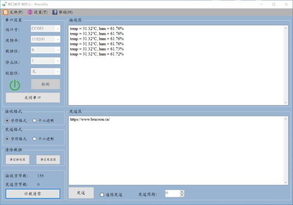Image resolution: width=293 pixels, height=205 pixels.
Task: Click the 清空接收区 button
Action: 18,159
